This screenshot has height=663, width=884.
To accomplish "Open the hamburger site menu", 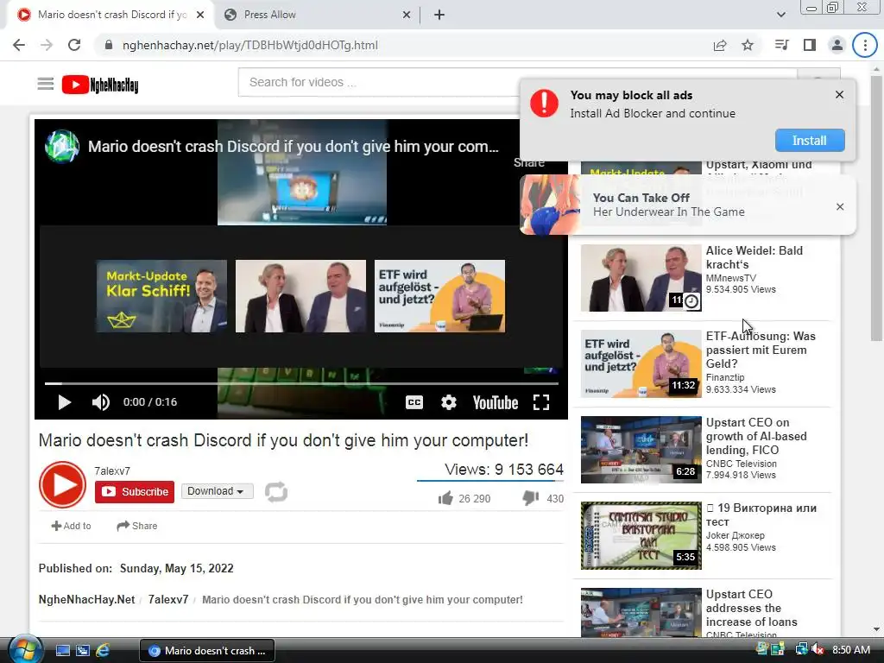I will click(46, 85).
